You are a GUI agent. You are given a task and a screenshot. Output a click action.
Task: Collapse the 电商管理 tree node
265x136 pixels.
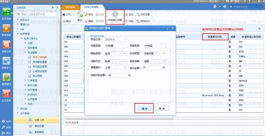18,34
